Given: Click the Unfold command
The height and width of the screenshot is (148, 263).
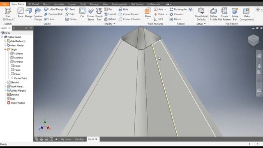Looking at the screenshot, I should click(x=110, y=14).
